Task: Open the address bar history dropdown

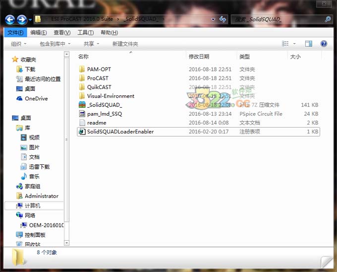Action: pos(213,19)
